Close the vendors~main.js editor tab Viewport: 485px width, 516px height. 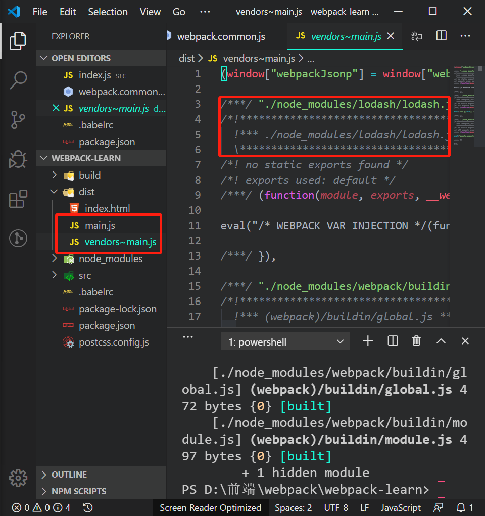tap(391, 36)
